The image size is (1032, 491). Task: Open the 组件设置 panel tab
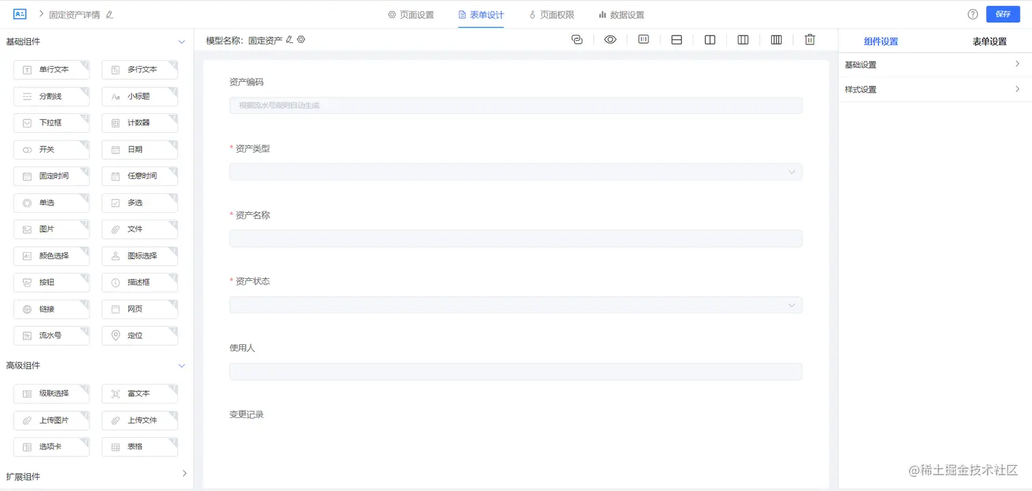(x=880, y=42)
